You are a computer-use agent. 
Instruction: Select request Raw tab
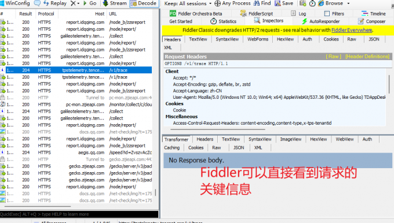[352, 39]
